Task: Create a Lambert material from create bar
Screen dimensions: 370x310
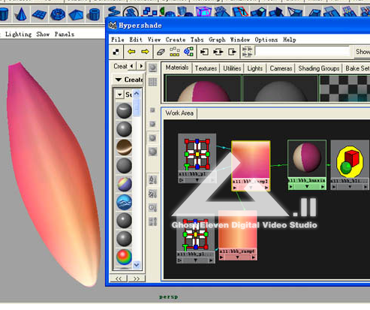Action: click(x=124, y=166)
